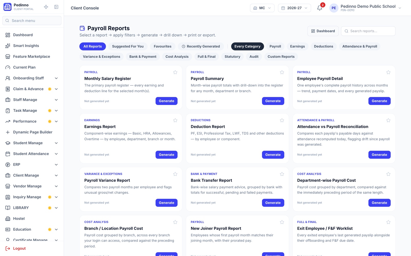Open the 2026-27 academic year dropdown

pyautogui.click(x=294, y=8)
